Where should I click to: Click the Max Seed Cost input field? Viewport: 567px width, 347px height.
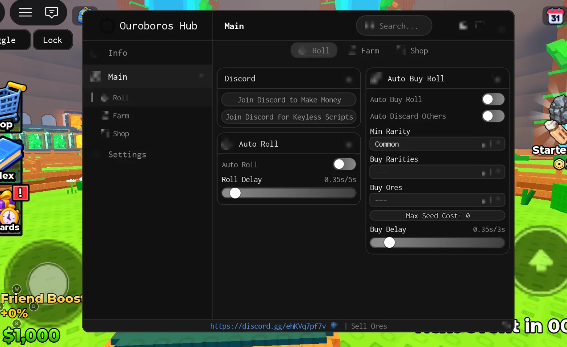[x=437, y=216]
